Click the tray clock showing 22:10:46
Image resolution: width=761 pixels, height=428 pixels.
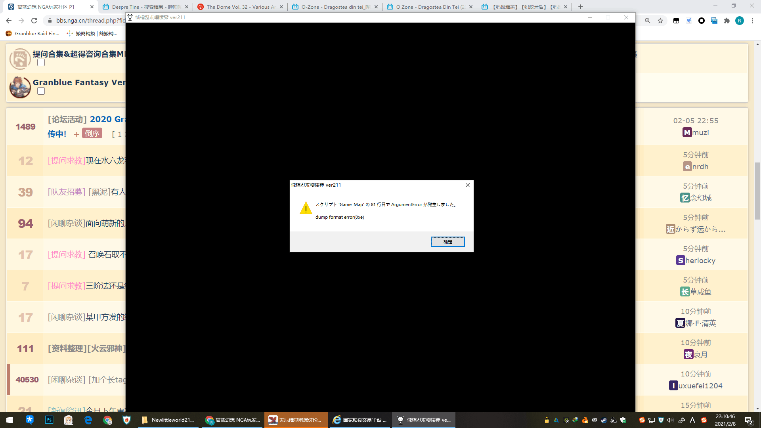click(x=725, y=420)
